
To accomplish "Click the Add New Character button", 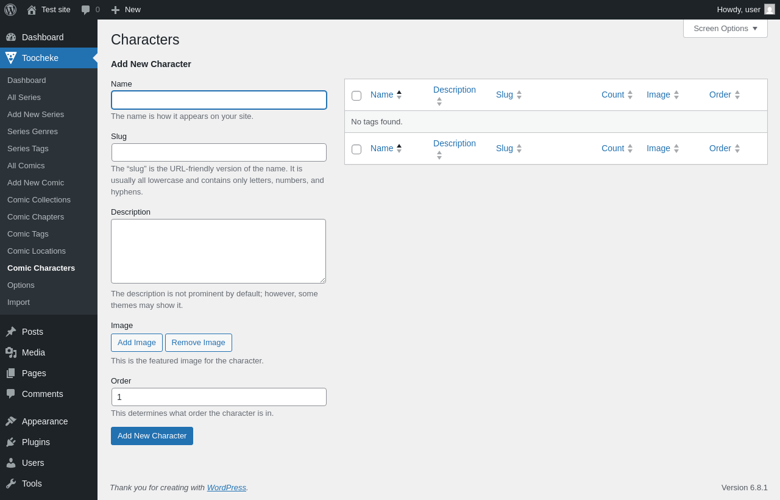I will (152, 436).
